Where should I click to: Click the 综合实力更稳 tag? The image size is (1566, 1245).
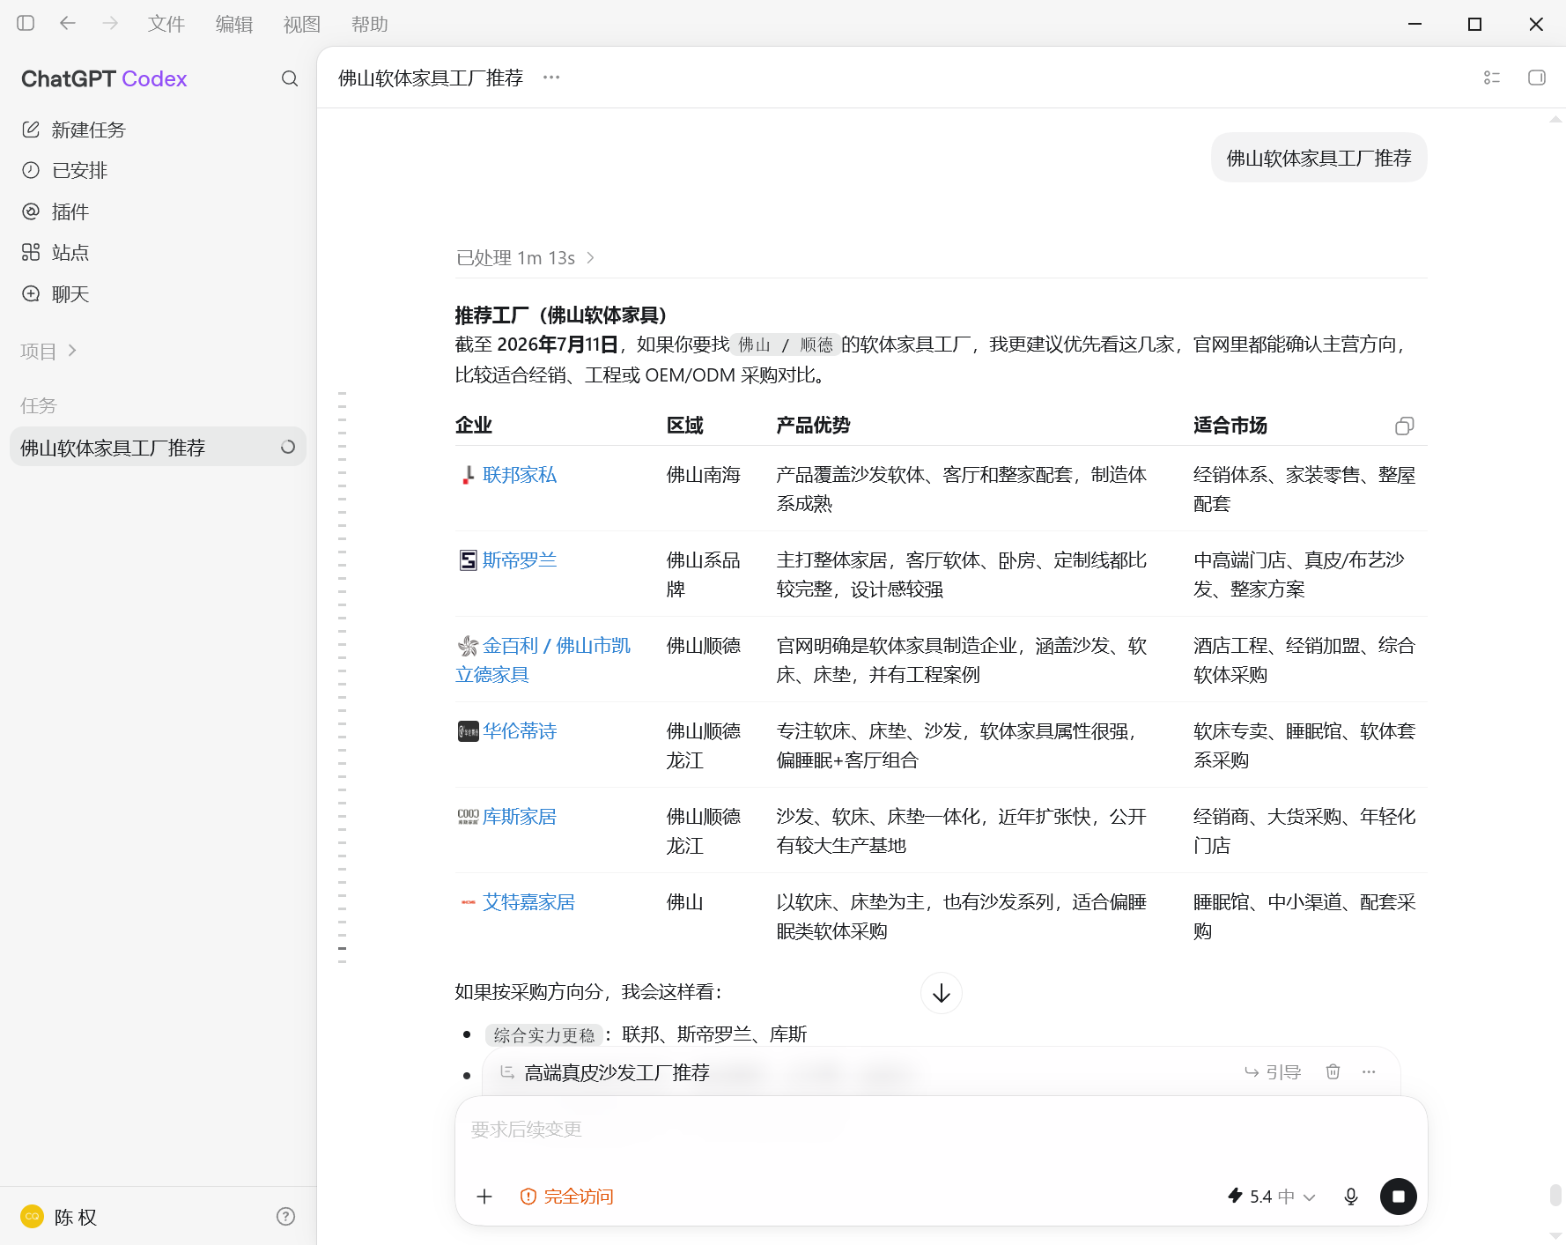[544, 1034]
